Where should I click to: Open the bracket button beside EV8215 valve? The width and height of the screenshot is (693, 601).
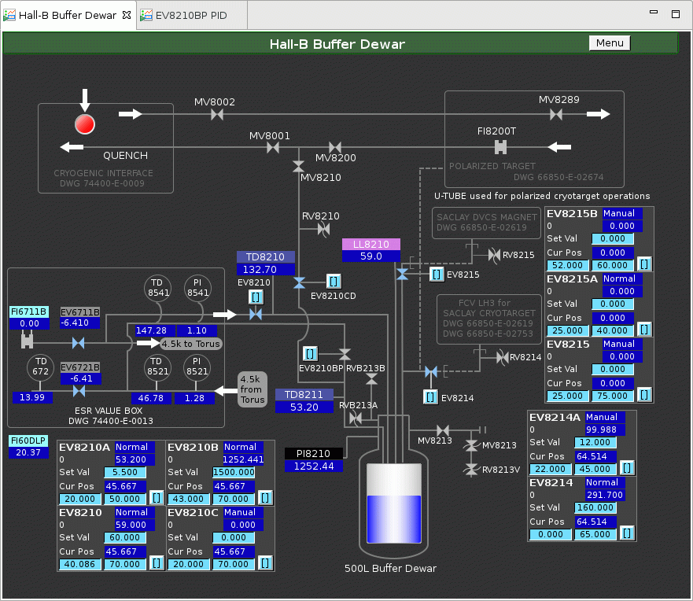pos(436,275)
